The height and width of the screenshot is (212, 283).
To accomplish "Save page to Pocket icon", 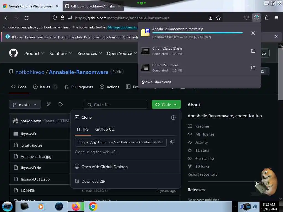I will [x=246, y=18].
